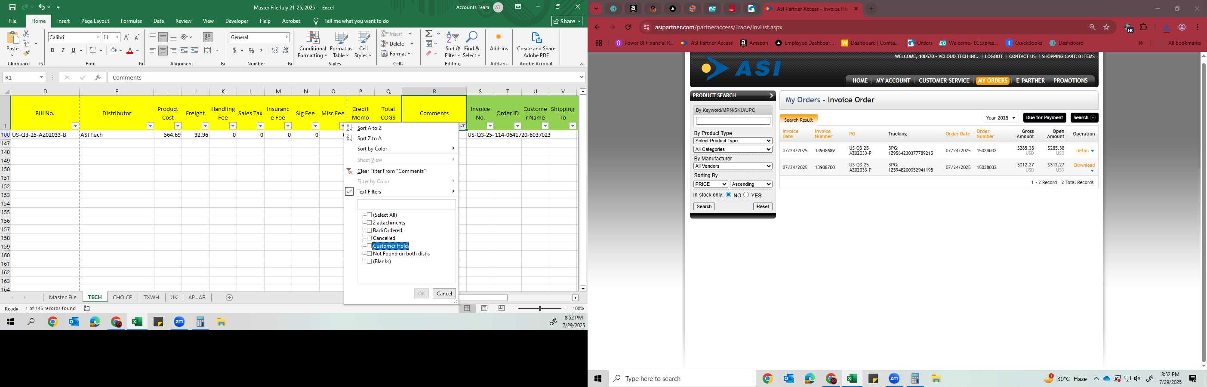1207x387 pixels.
Task: Check the 2 attachments filter option
Action: point(369,223)
